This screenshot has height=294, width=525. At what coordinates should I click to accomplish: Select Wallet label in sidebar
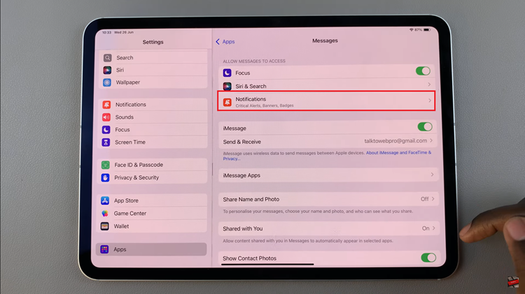[x=121, y=226]
